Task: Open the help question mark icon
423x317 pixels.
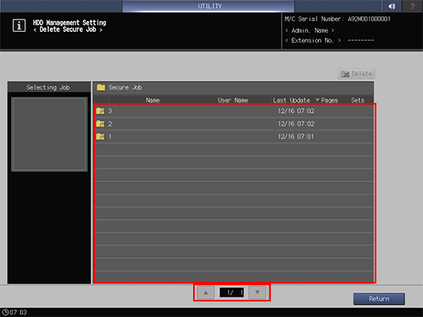Action: click(412, 6)
